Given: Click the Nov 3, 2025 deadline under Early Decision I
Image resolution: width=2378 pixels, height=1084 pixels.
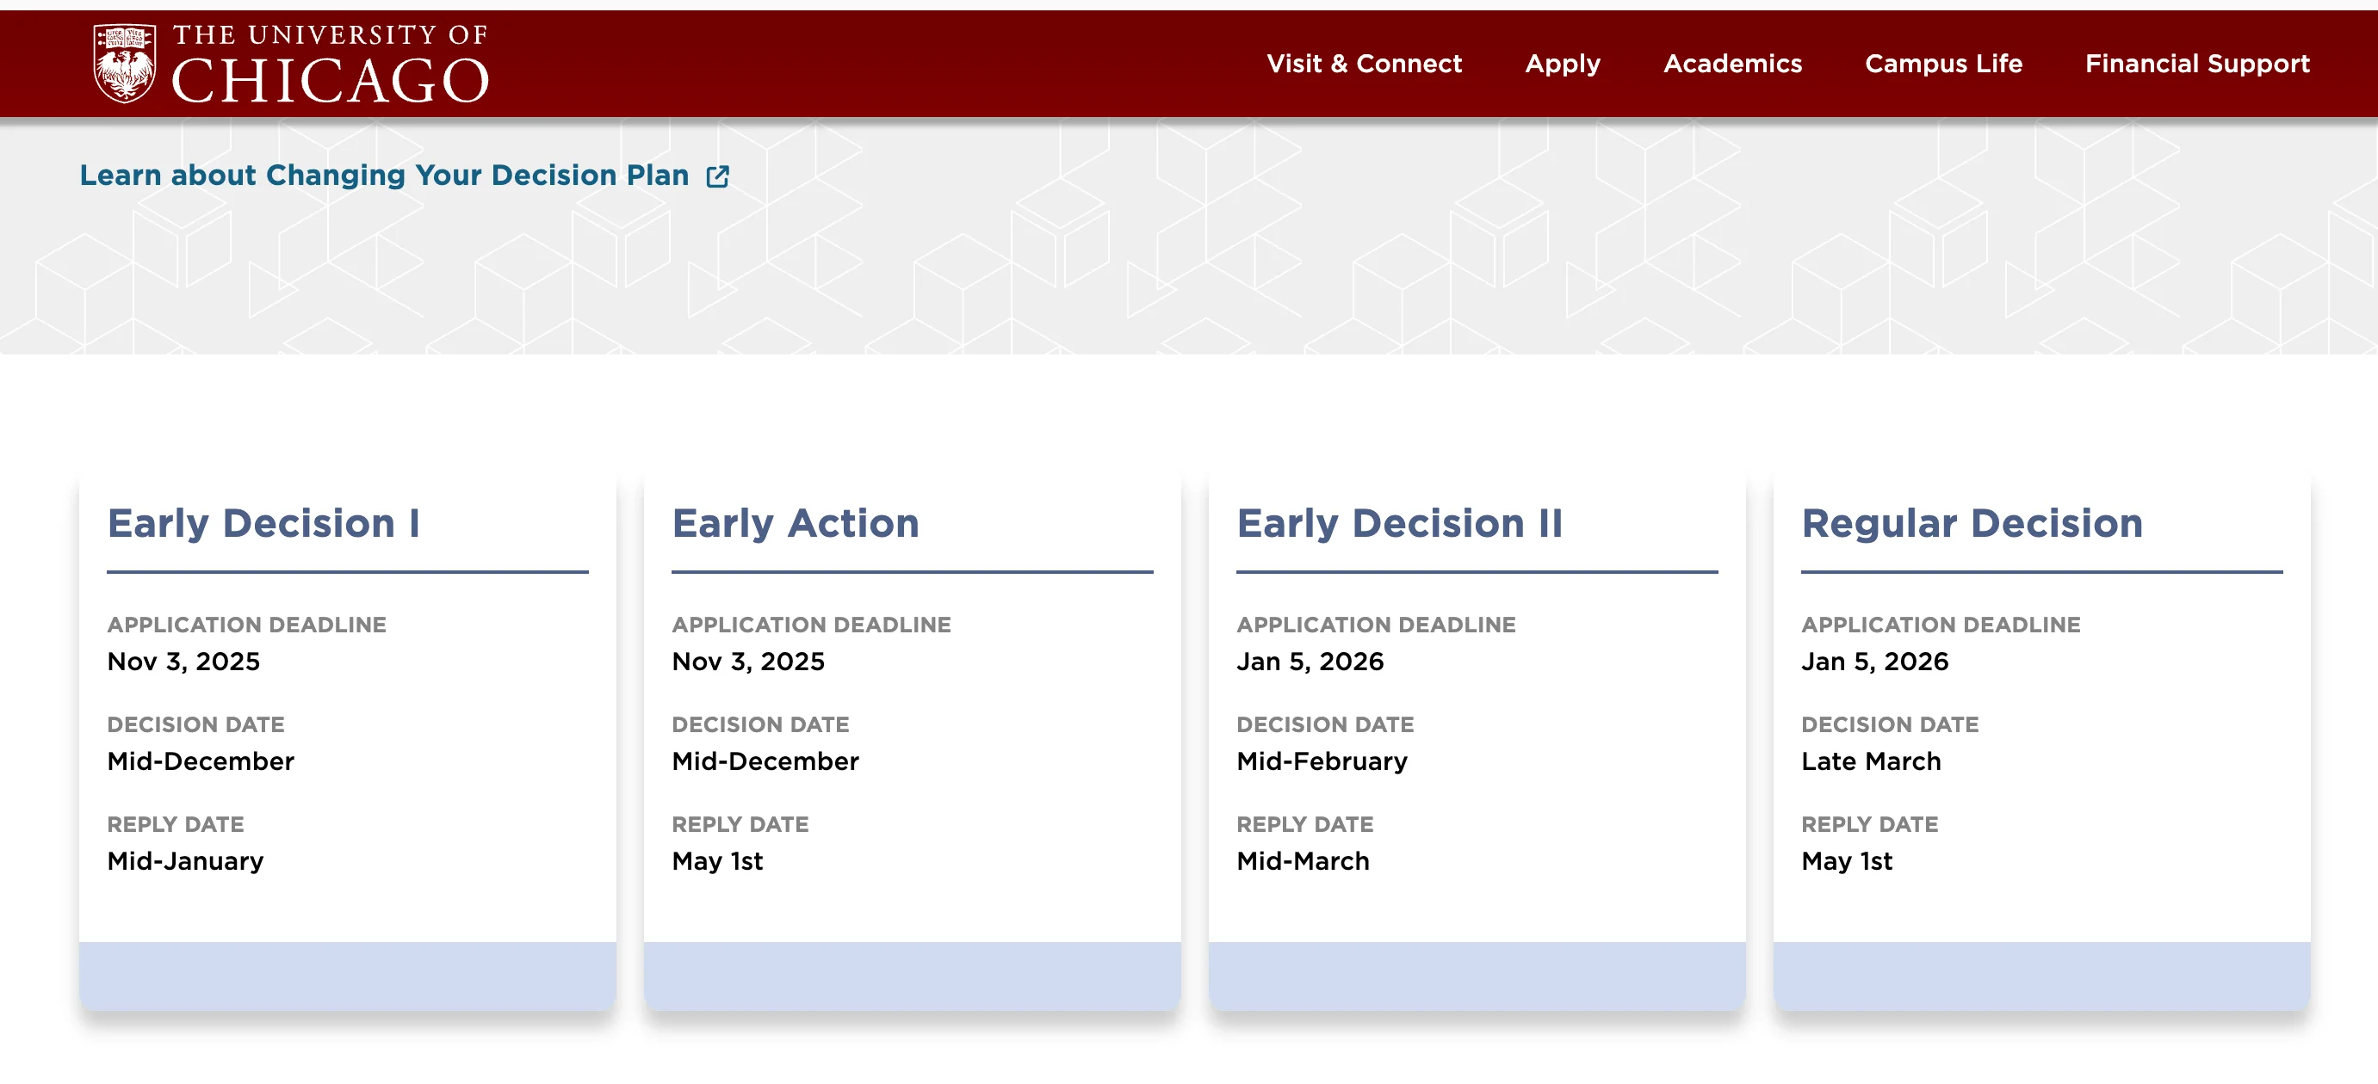Looking at the screenshot, I should coord(183,662).
